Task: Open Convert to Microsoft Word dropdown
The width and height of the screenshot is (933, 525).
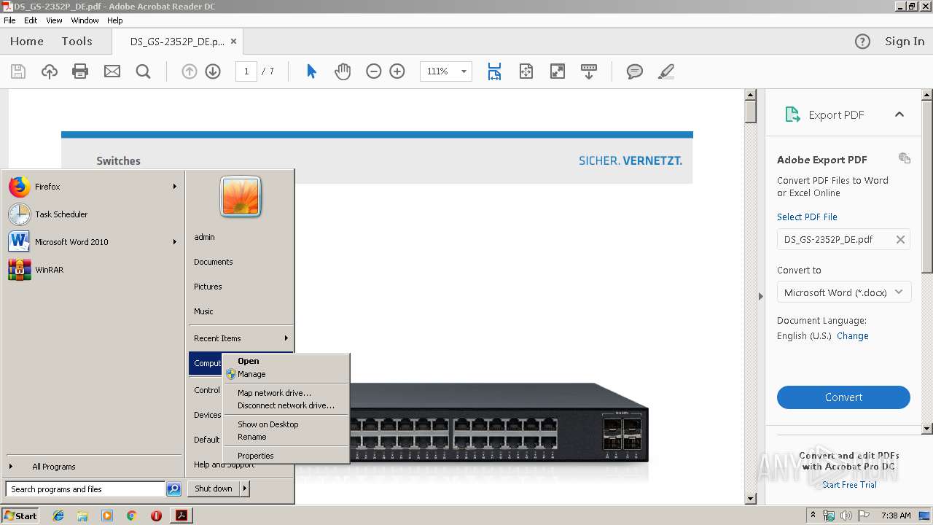Action: pos(843,292)
